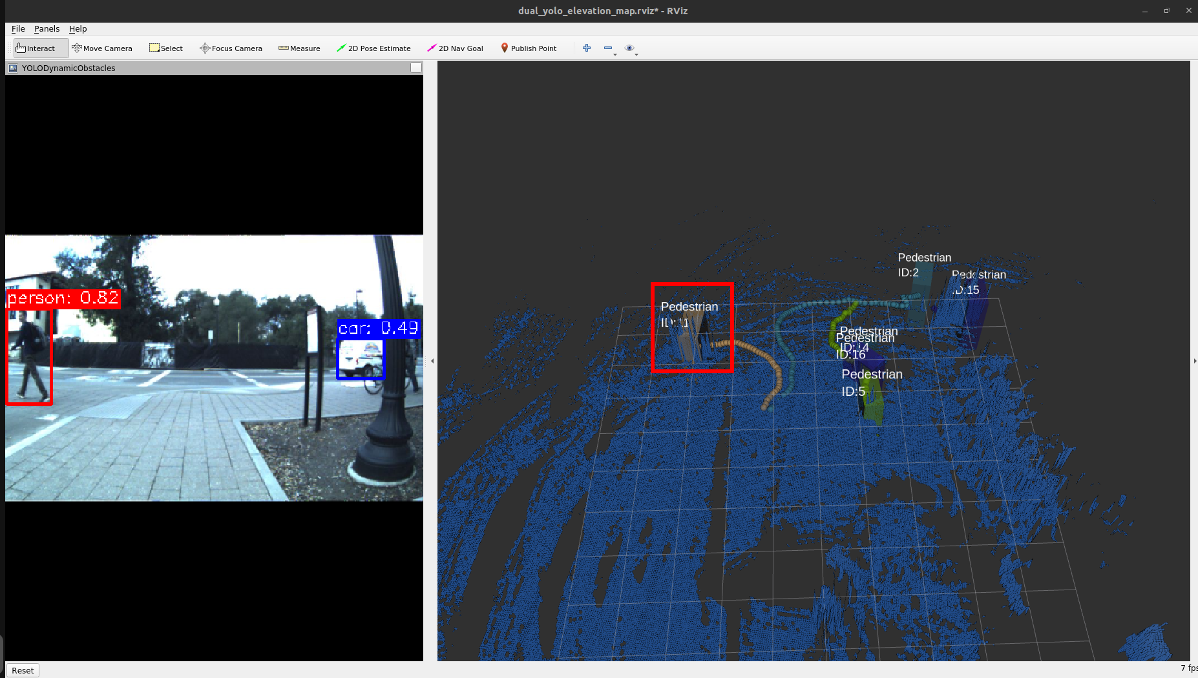Choose the Select tool in toolbar
The image size is (1198, 678).
coord(166,48)
